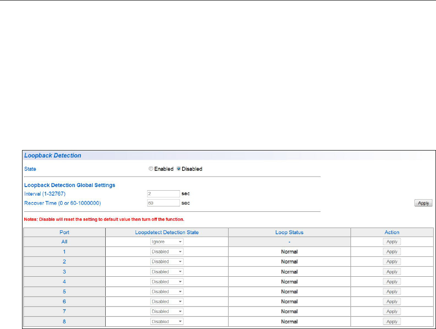Select the Enabled state radio button
This screenshot has height=329, width=436.
[151, 169]
